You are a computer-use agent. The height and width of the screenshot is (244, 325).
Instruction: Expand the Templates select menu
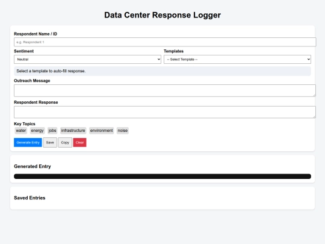coord(237,59)
